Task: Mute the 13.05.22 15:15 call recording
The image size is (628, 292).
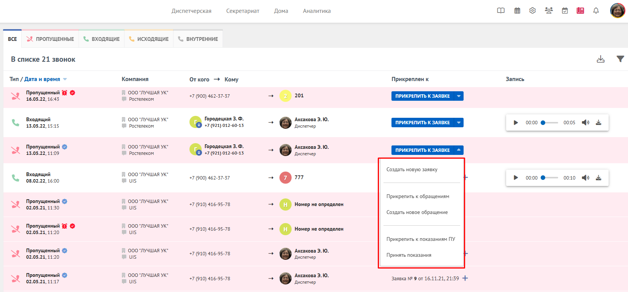Action: pos(585,123)
